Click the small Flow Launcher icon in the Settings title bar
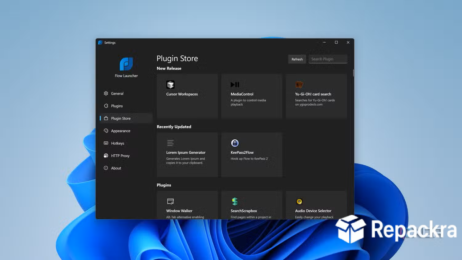 tap(100, 43)
